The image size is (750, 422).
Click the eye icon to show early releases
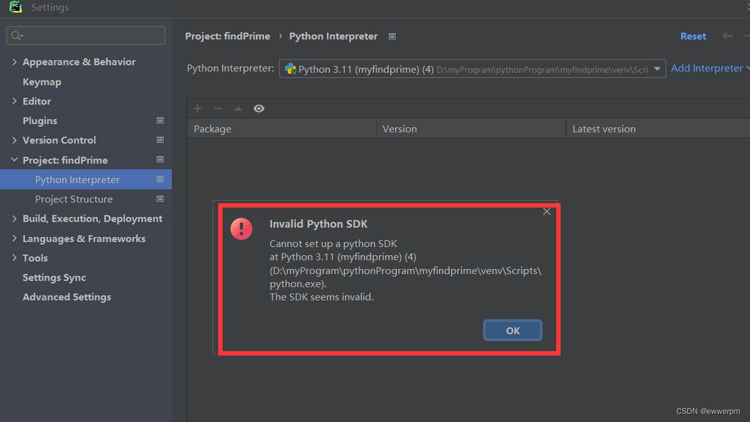[x=258, y=108]
